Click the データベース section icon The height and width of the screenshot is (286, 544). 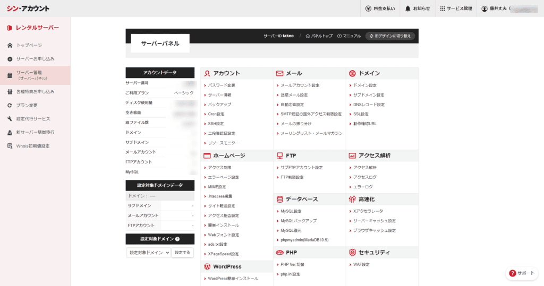click(x=279, y=200)
